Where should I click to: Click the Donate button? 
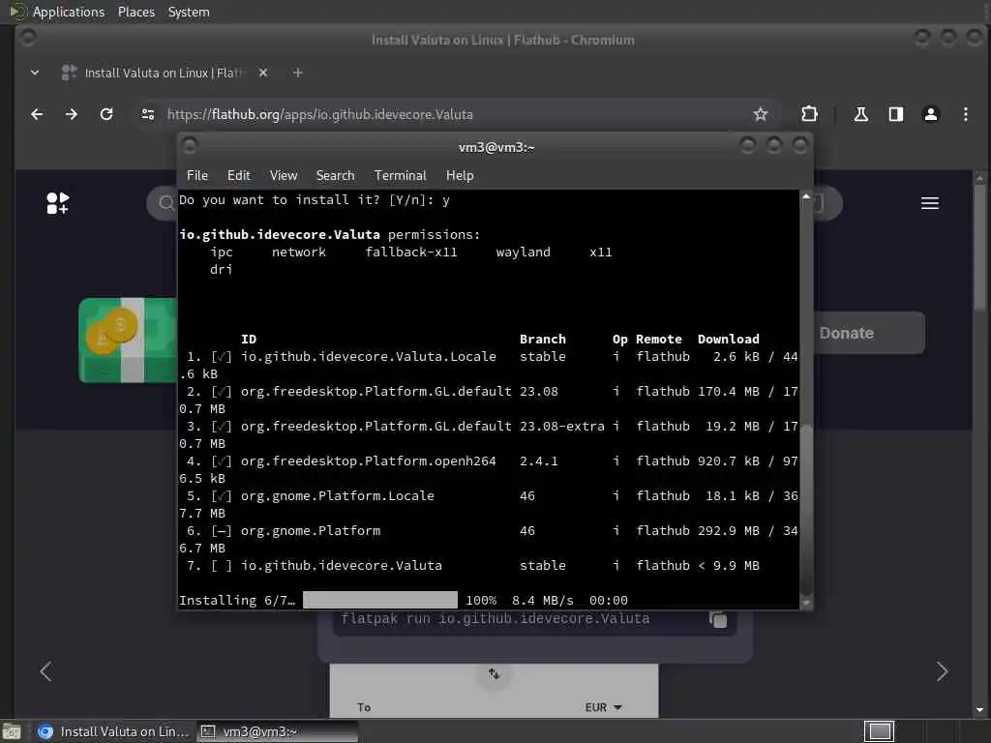tap(869, 333)
